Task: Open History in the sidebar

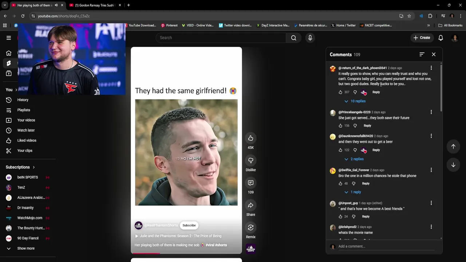Action: (23, 100)
